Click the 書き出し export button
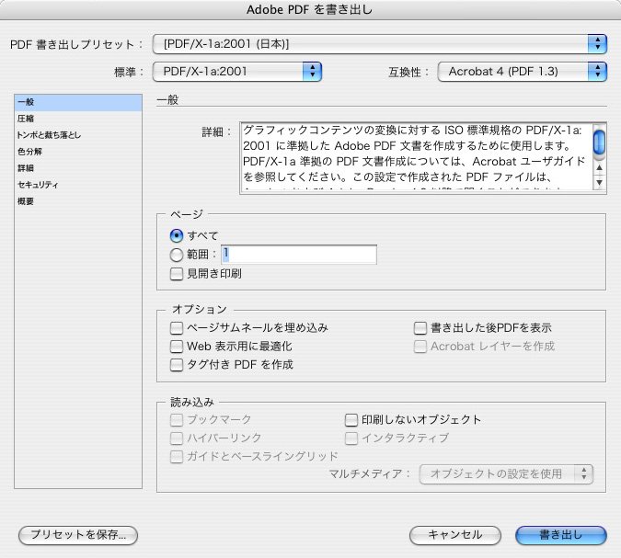The image size is (621, 558). [561, 535]
